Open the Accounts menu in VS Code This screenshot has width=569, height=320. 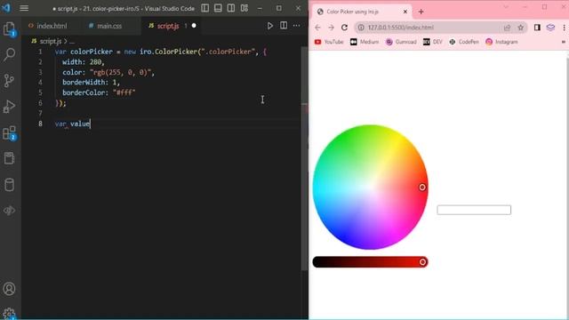coord(9,289)
